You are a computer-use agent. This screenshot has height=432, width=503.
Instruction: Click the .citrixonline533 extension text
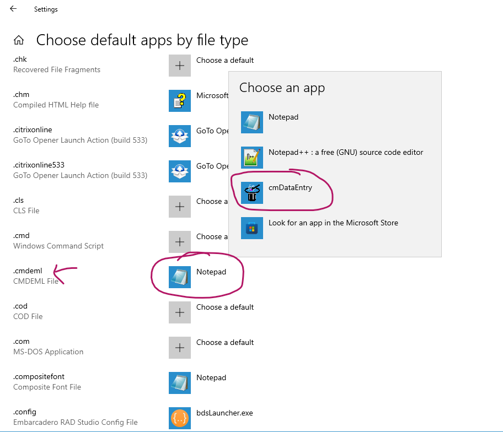39,165
